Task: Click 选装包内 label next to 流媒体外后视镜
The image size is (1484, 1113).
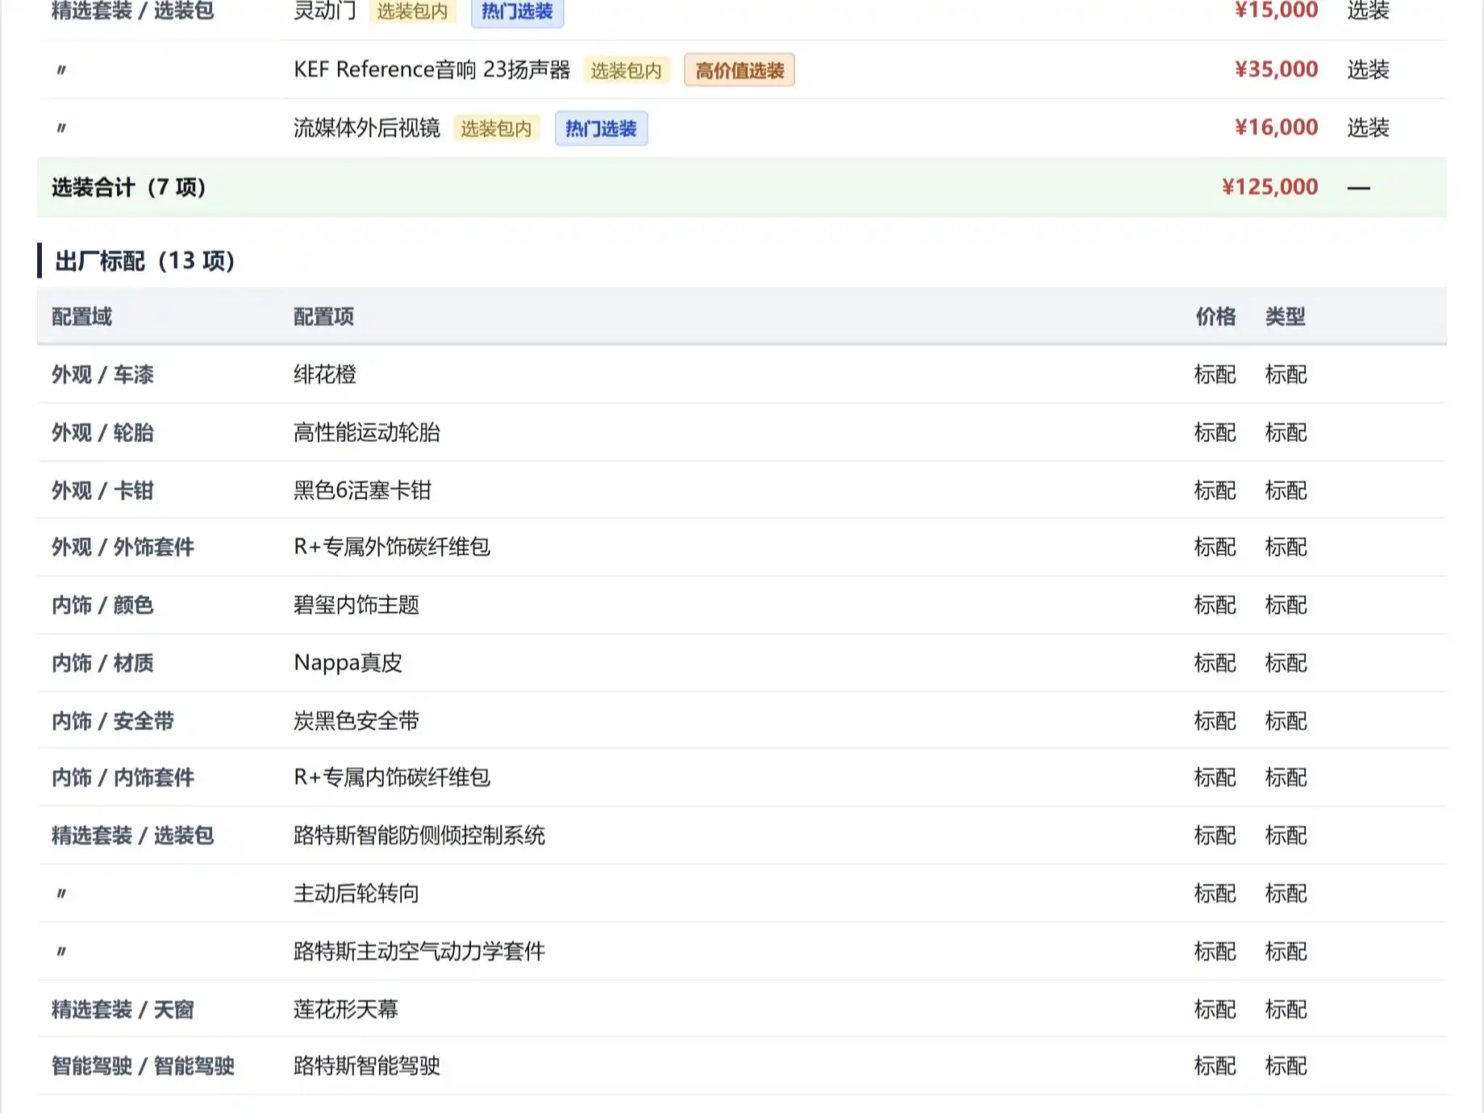Action: coord(496,128)
